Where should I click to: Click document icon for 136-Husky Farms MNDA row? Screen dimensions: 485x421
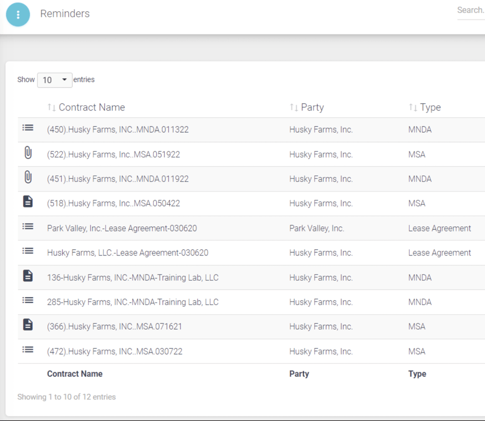[28, 275]
